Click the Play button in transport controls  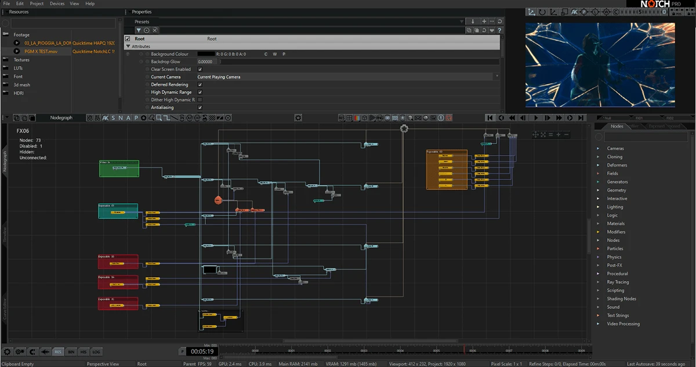(536, 117)
